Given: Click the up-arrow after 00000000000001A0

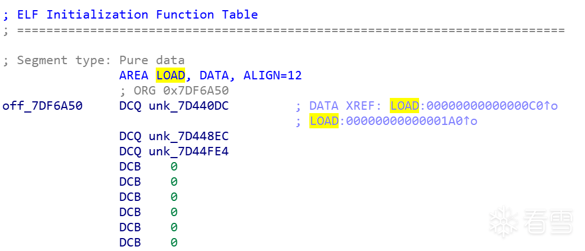Looking at the screenshot, I should pyautogui.click(x=466, y=121).
